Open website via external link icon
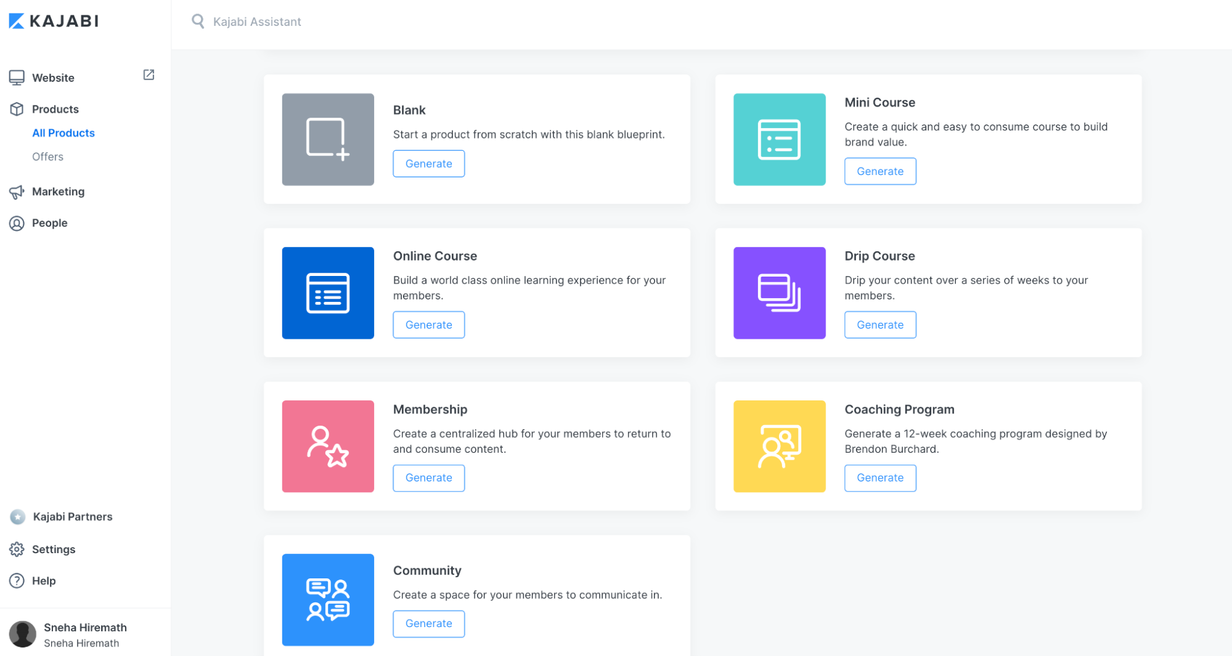 coord(149,75)
